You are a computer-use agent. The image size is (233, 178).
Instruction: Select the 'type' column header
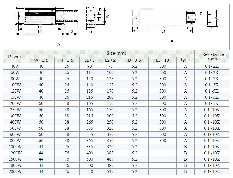(185, 60)
